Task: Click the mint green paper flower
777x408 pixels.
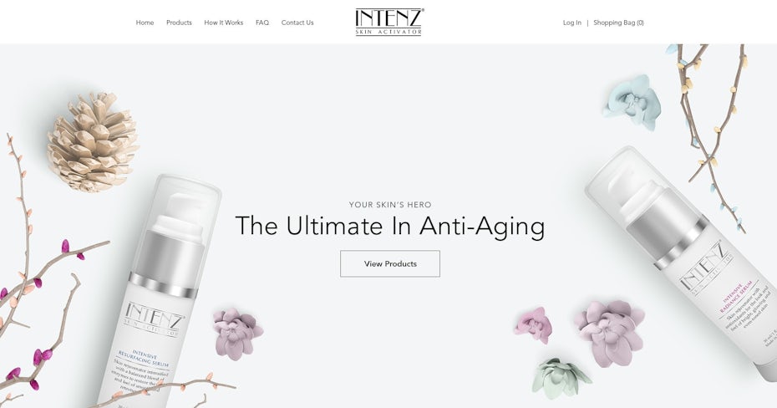Action: (560, 378)
